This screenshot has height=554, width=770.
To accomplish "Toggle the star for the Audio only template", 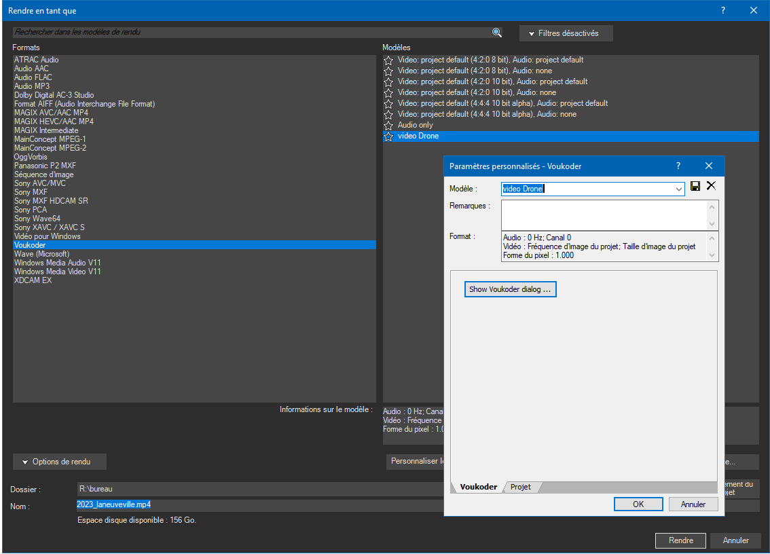I will (388, 125).
